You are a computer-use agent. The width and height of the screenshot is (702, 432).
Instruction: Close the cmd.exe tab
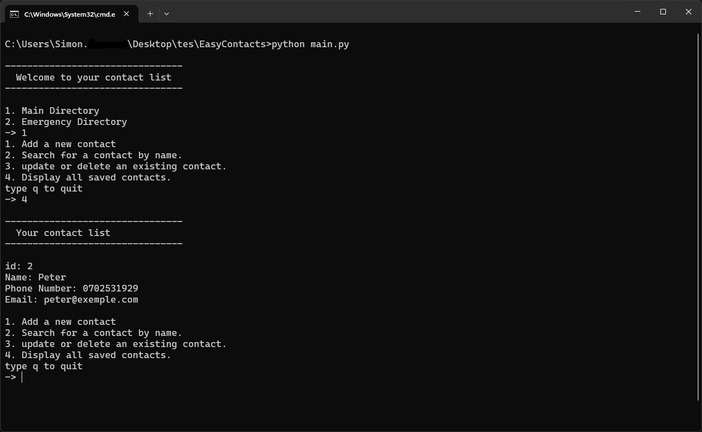point(126,13)
